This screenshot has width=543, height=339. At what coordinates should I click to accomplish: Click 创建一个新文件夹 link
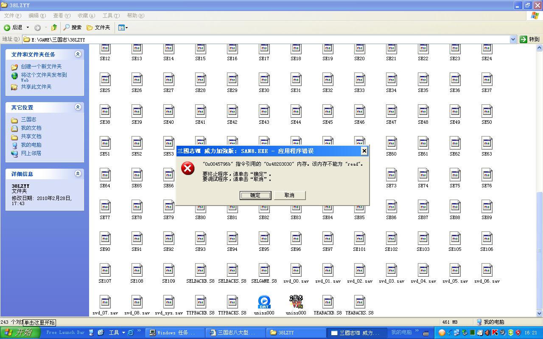(41, 67)
